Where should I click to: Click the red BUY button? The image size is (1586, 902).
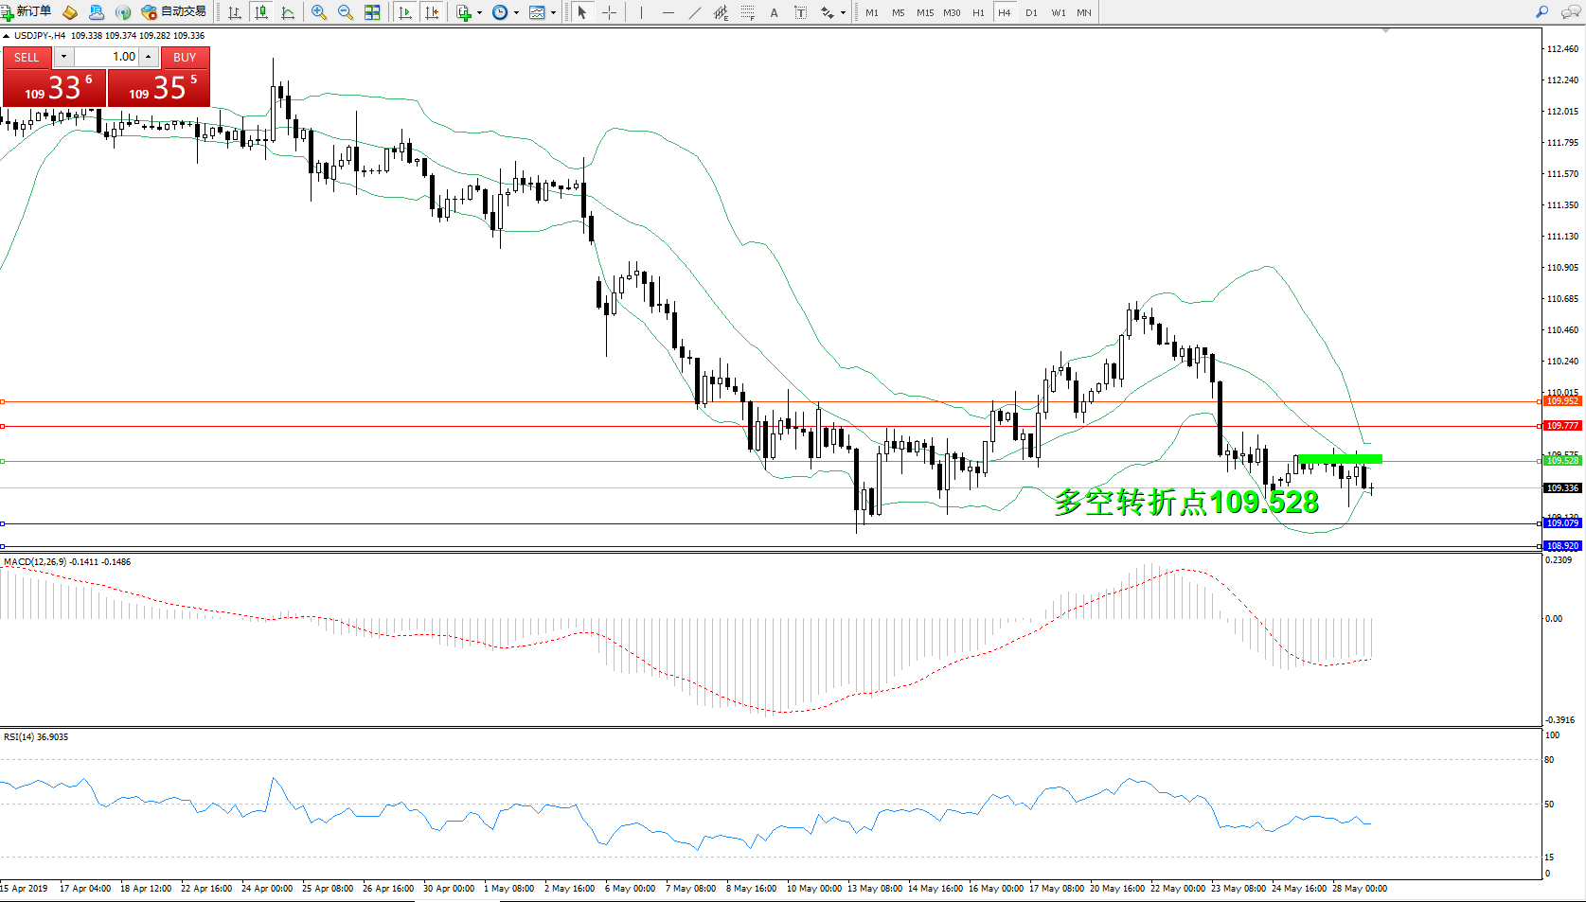click(x=185, y=57)
